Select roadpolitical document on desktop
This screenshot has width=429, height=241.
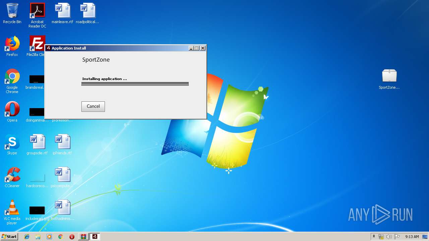(x=87, y=14)
